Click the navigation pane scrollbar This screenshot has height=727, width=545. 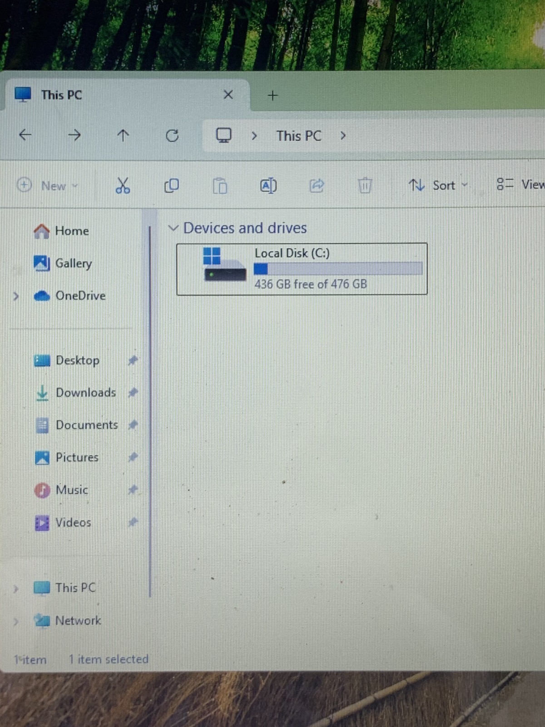click(x=149, y=411)
